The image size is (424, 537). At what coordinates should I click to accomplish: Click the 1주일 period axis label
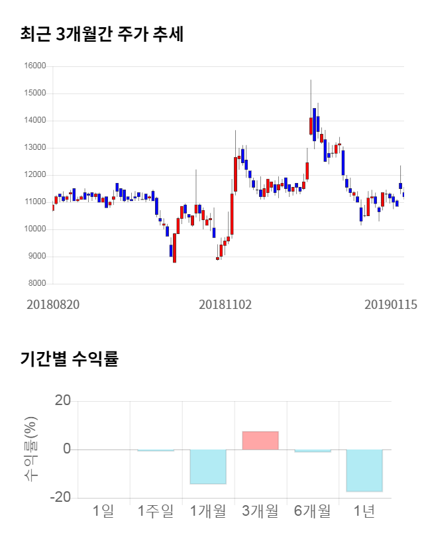[156, 510]
